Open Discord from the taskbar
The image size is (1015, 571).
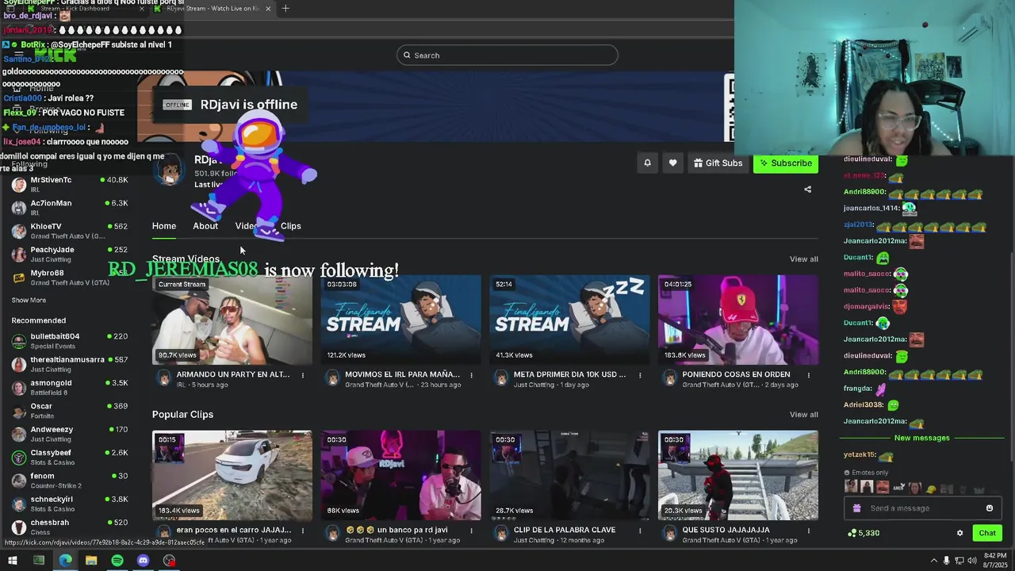click(143, 561)
